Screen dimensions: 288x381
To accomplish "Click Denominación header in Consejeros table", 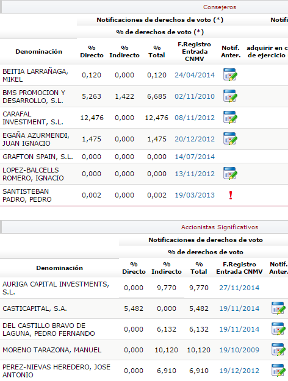I will pyautogui.click(x=38, y=52).
